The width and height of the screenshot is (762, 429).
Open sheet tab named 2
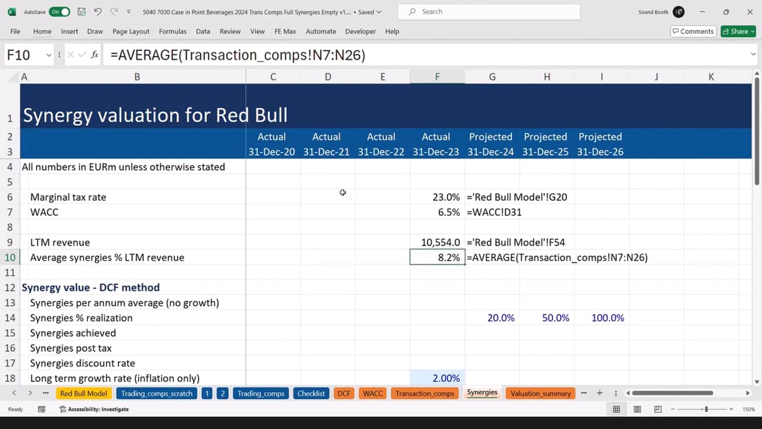(222, 393)
